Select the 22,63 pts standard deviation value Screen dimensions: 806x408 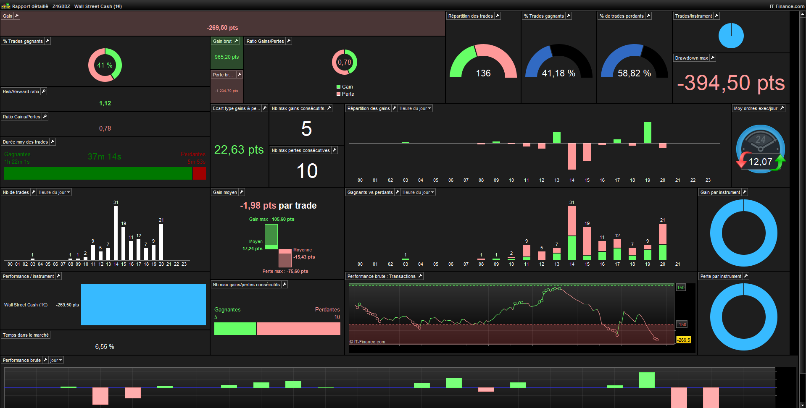(239, 150)
